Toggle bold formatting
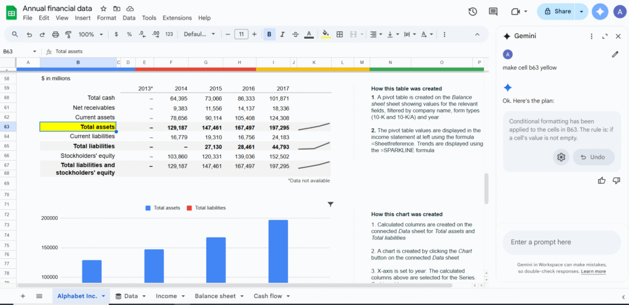 (x=269, y=34)
